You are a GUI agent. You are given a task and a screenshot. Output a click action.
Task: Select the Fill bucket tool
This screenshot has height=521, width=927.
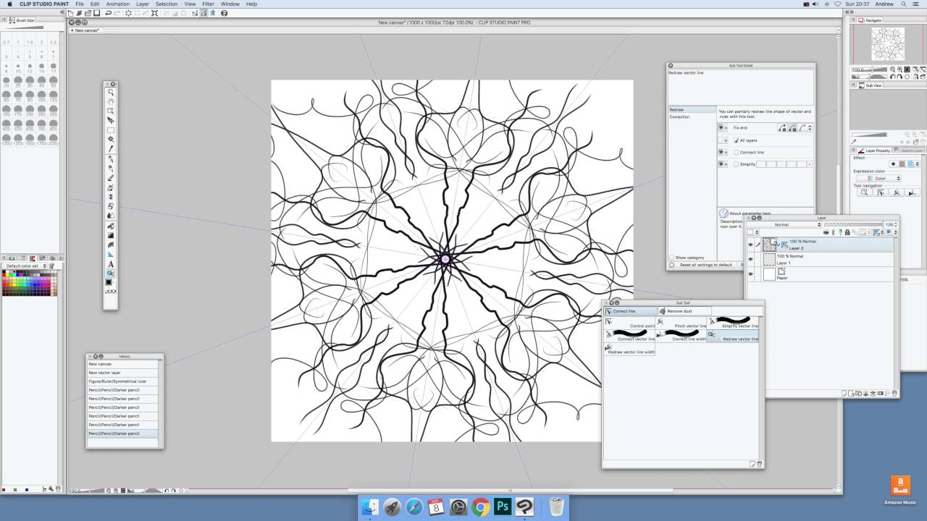[111, 225]
